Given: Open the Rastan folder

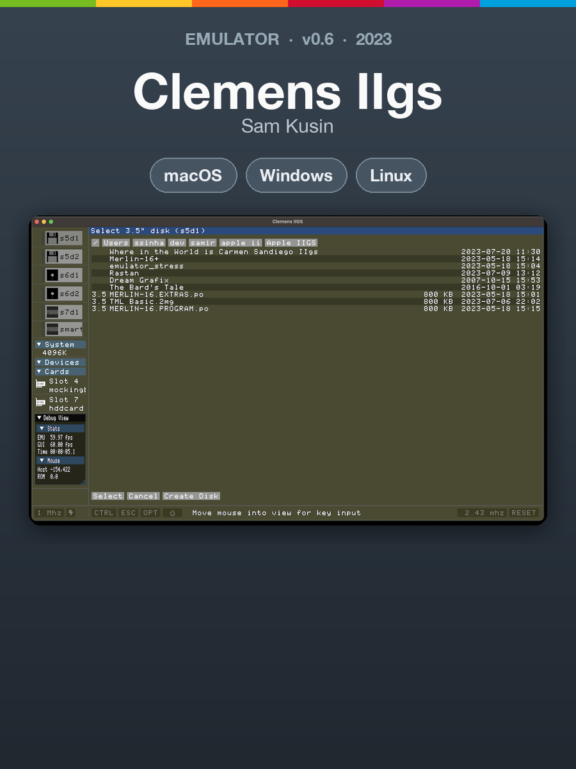Looking at the screenshot, I should pyautogui.click(x=316, y=273).
